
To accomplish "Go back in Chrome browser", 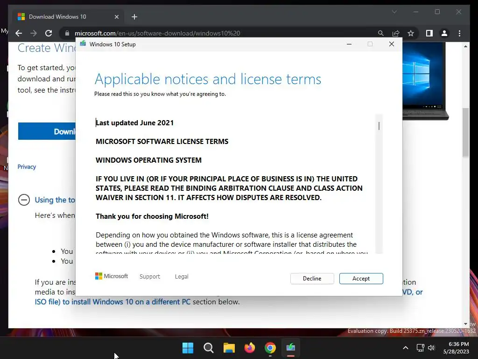I will (19, 33).
